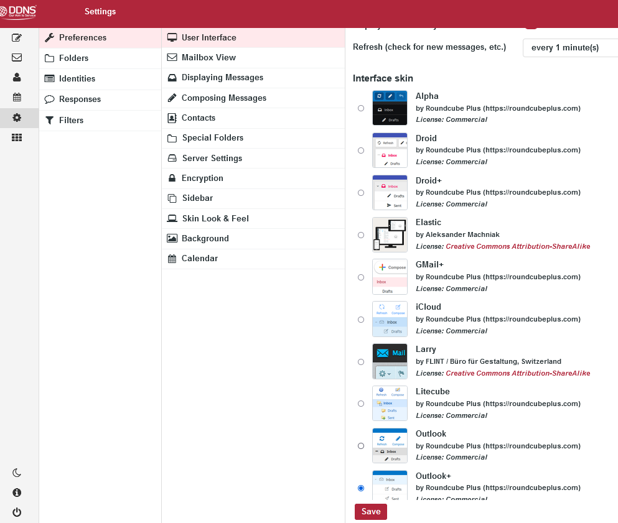Click the Sidebar section copy icon
This screenshot has height=523, width=618.
[x=172, y=198]
